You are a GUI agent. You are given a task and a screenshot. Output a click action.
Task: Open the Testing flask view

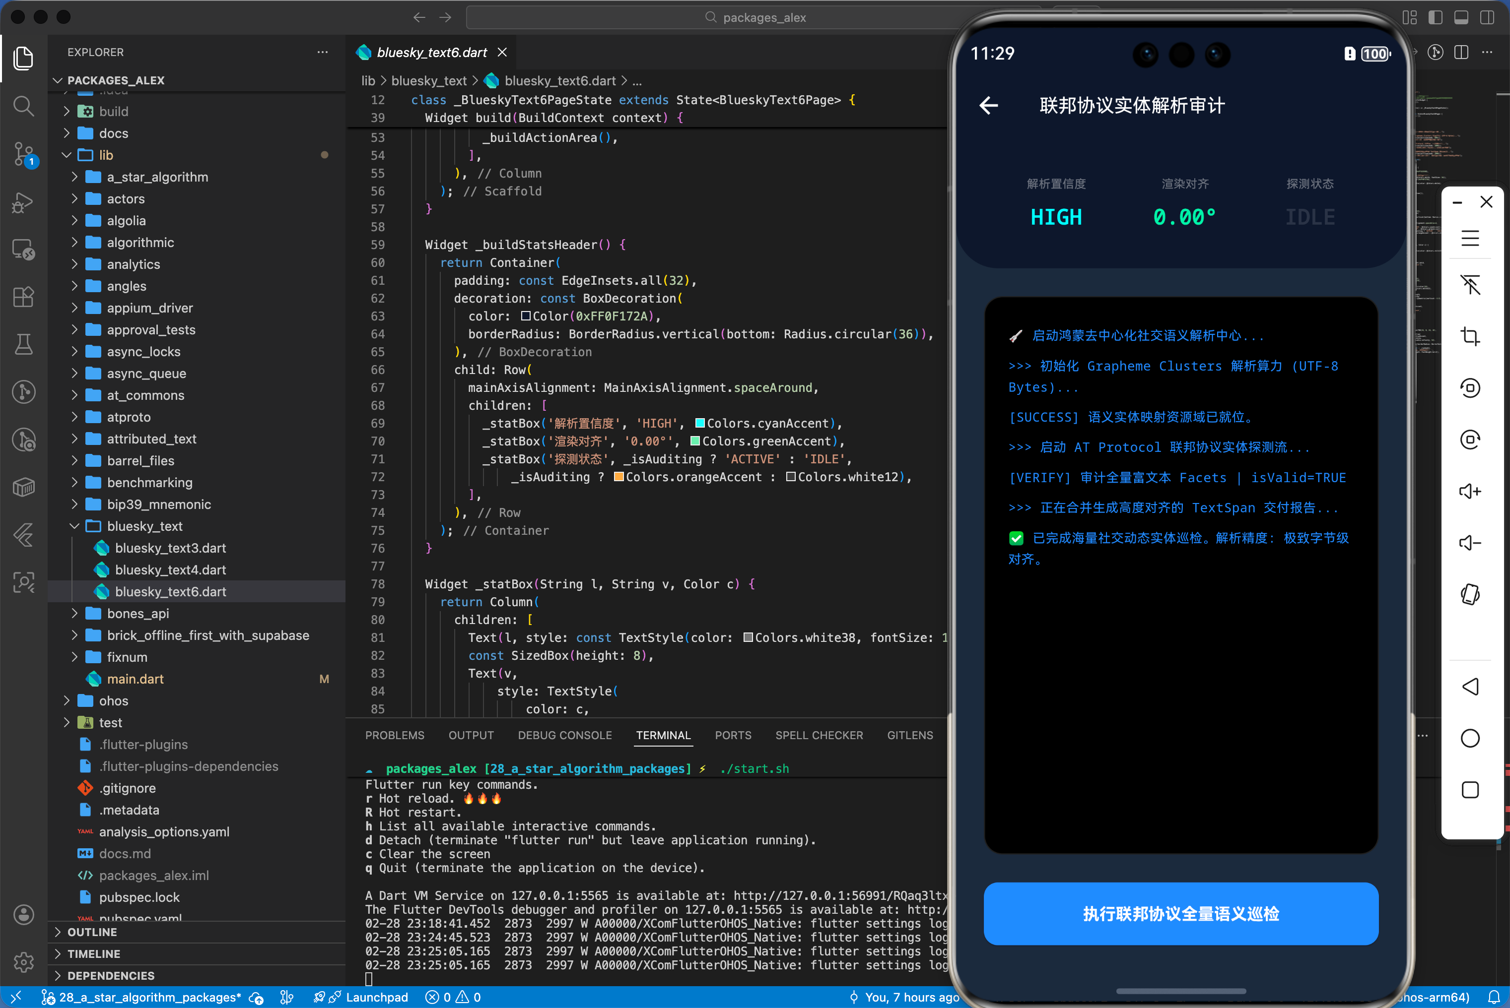tap(24, 345)
